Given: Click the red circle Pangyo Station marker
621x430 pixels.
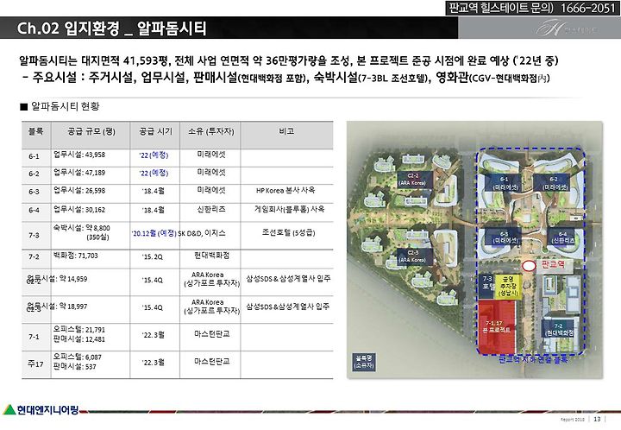Looking at the screenshot, I should 529,266.
